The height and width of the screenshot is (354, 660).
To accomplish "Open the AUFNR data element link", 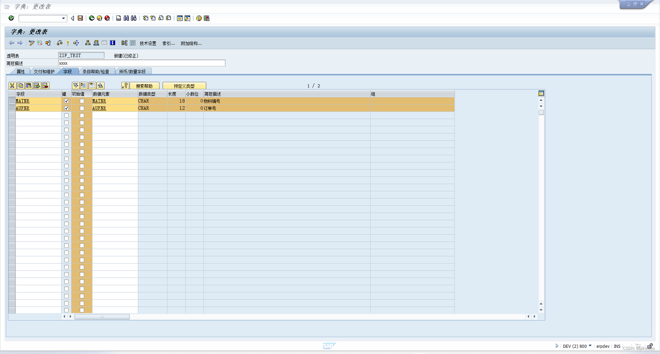I will click(x=99, y=108).
